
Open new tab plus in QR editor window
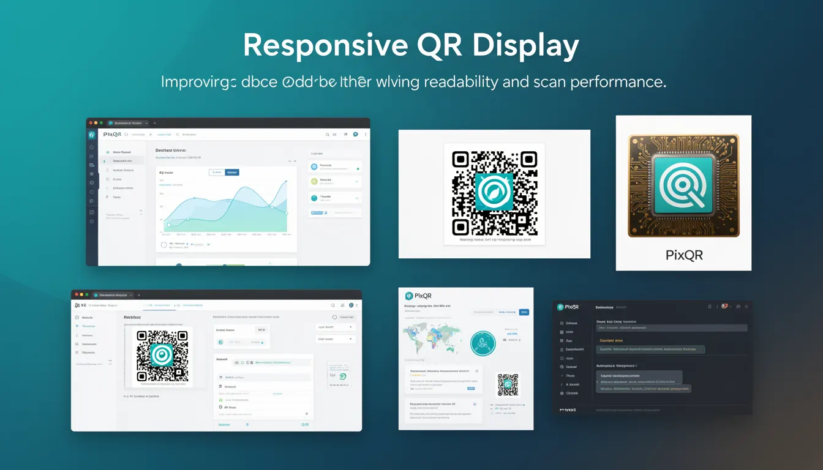139,295
